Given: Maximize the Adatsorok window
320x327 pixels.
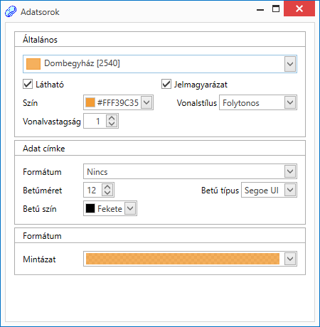Looking at the screenshot, I should [x=276, y=9].
